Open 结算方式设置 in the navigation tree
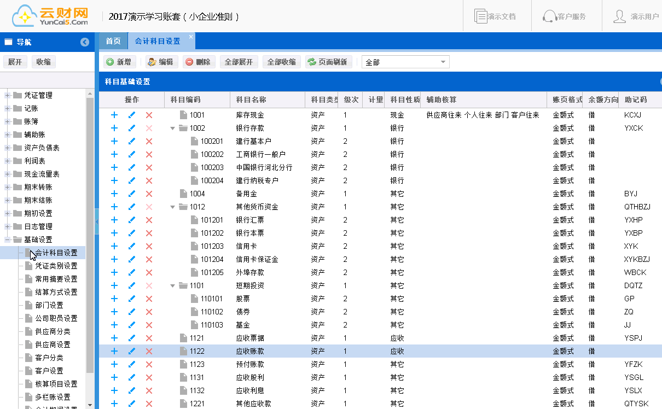Screen dimensions: 662x409 [56, 292]
